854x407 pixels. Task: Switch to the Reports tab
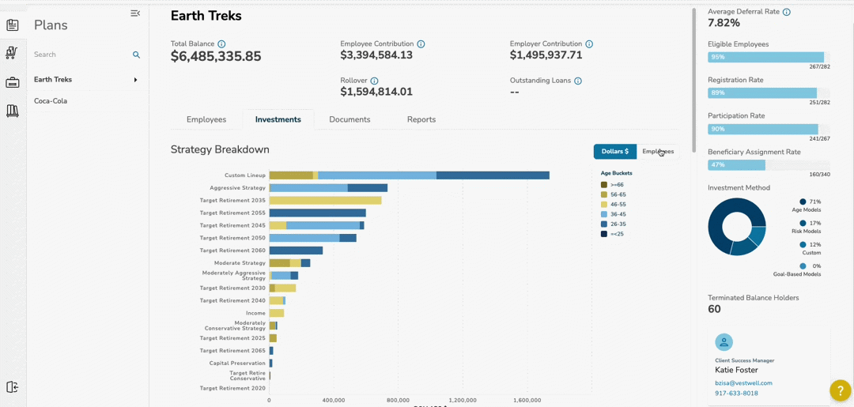[x=421, y=119]
